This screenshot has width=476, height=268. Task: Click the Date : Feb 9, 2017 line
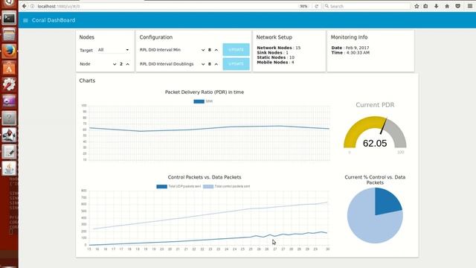click(350, 48)
